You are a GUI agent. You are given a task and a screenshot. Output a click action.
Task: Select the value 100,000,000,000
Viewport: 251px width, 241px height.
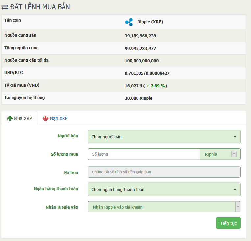(142, 61)
